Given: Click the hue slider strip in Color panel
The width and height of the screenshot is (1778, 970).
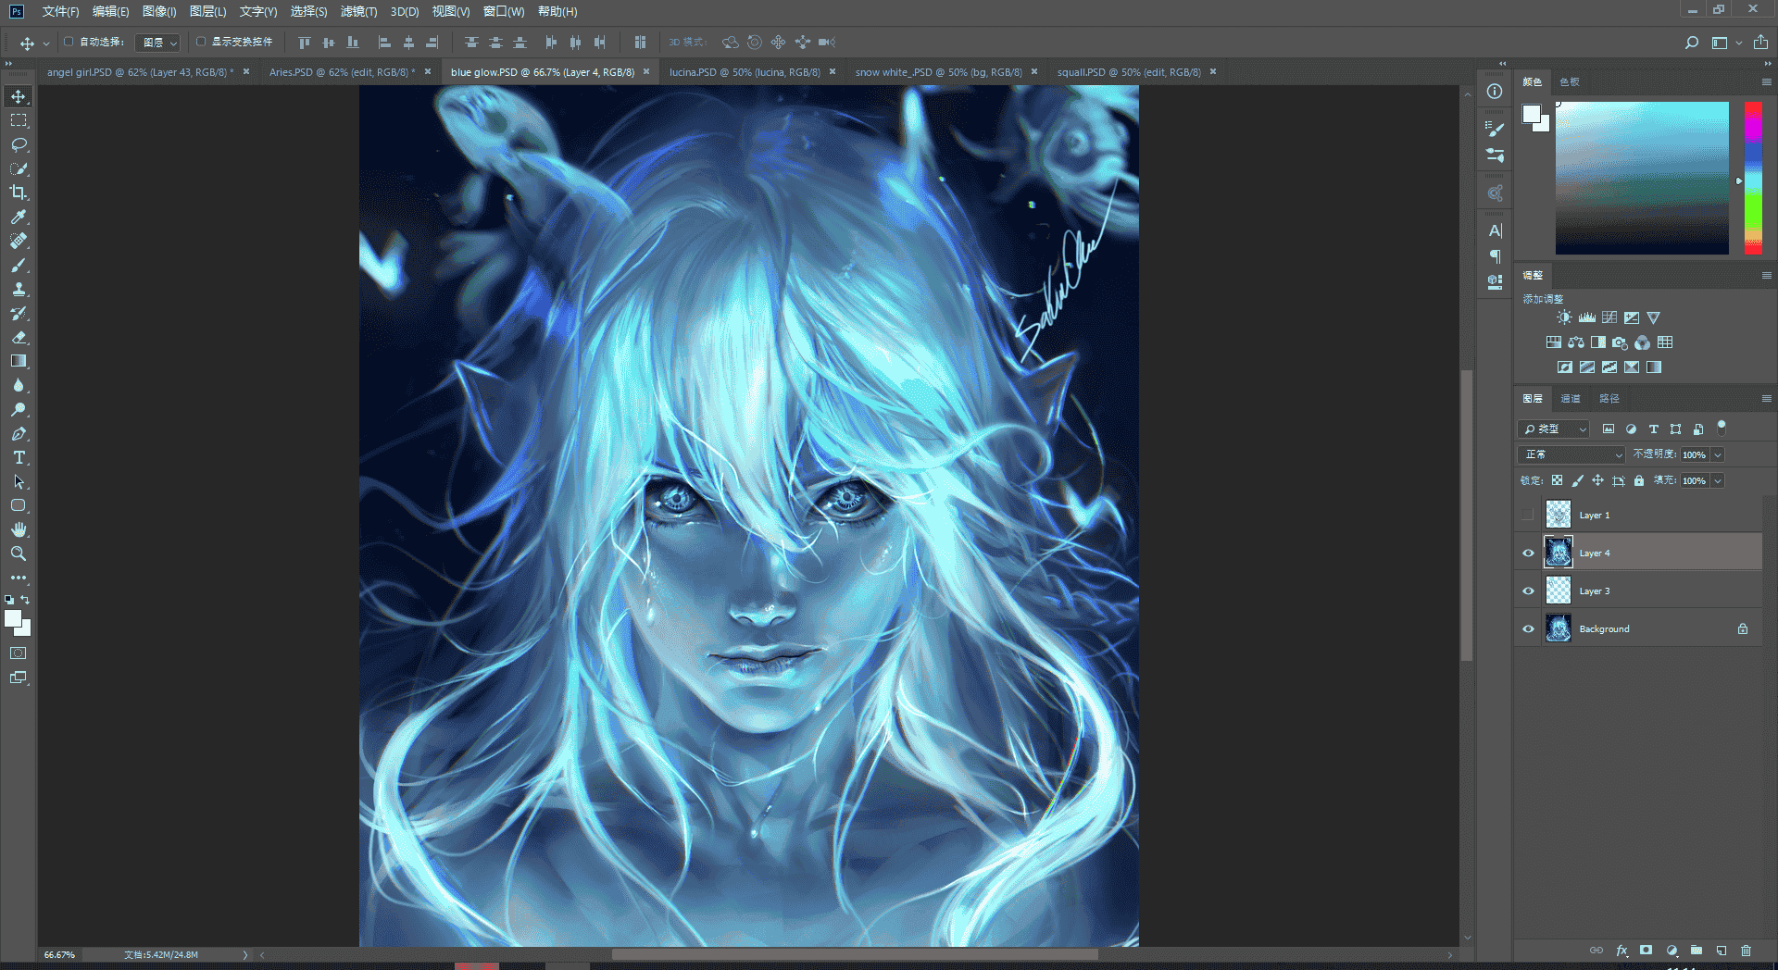Looking at the screenshot, I should [1753, 178].
